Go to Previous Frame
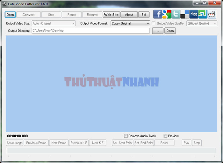Viewport: 223px width, 163px height. (x=36, y=143)
